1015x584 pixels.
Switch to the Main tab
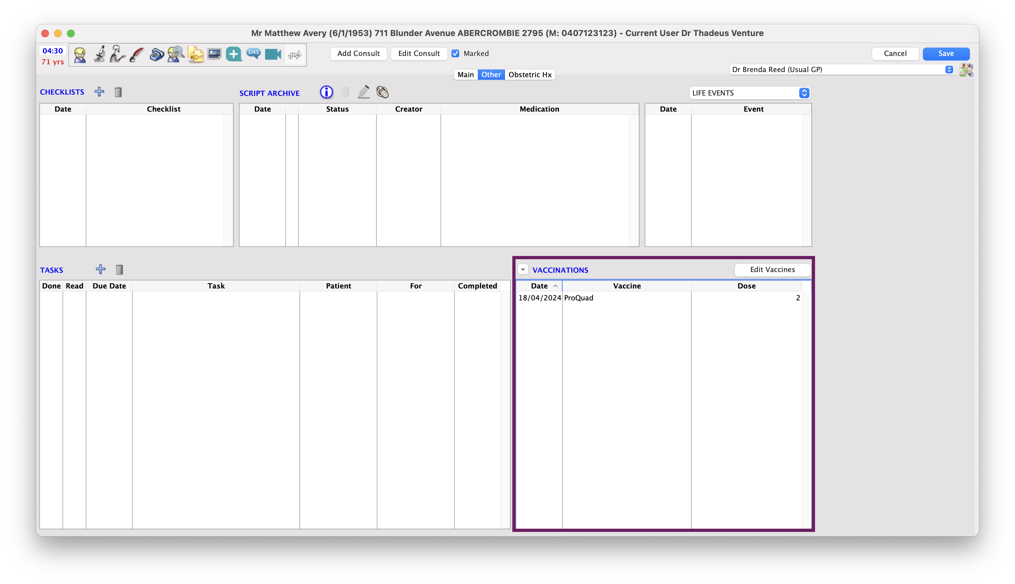click(465, 74)
